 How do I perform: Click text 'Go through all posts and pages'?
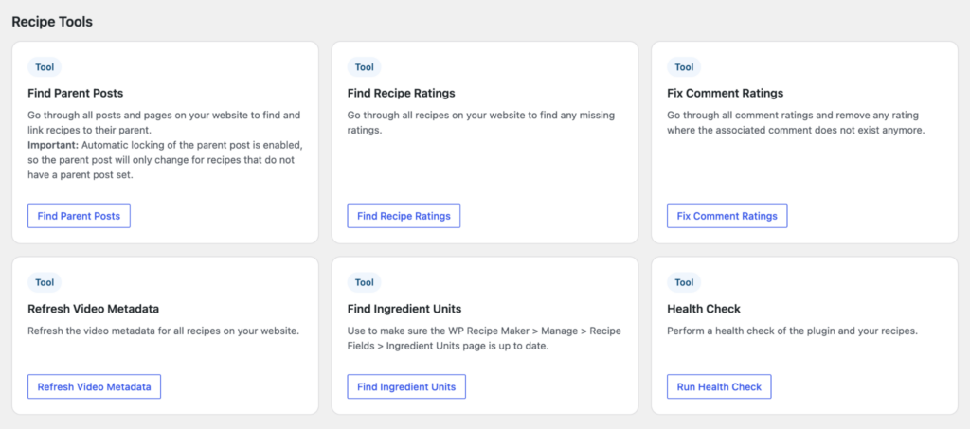(x=98, y=115)
